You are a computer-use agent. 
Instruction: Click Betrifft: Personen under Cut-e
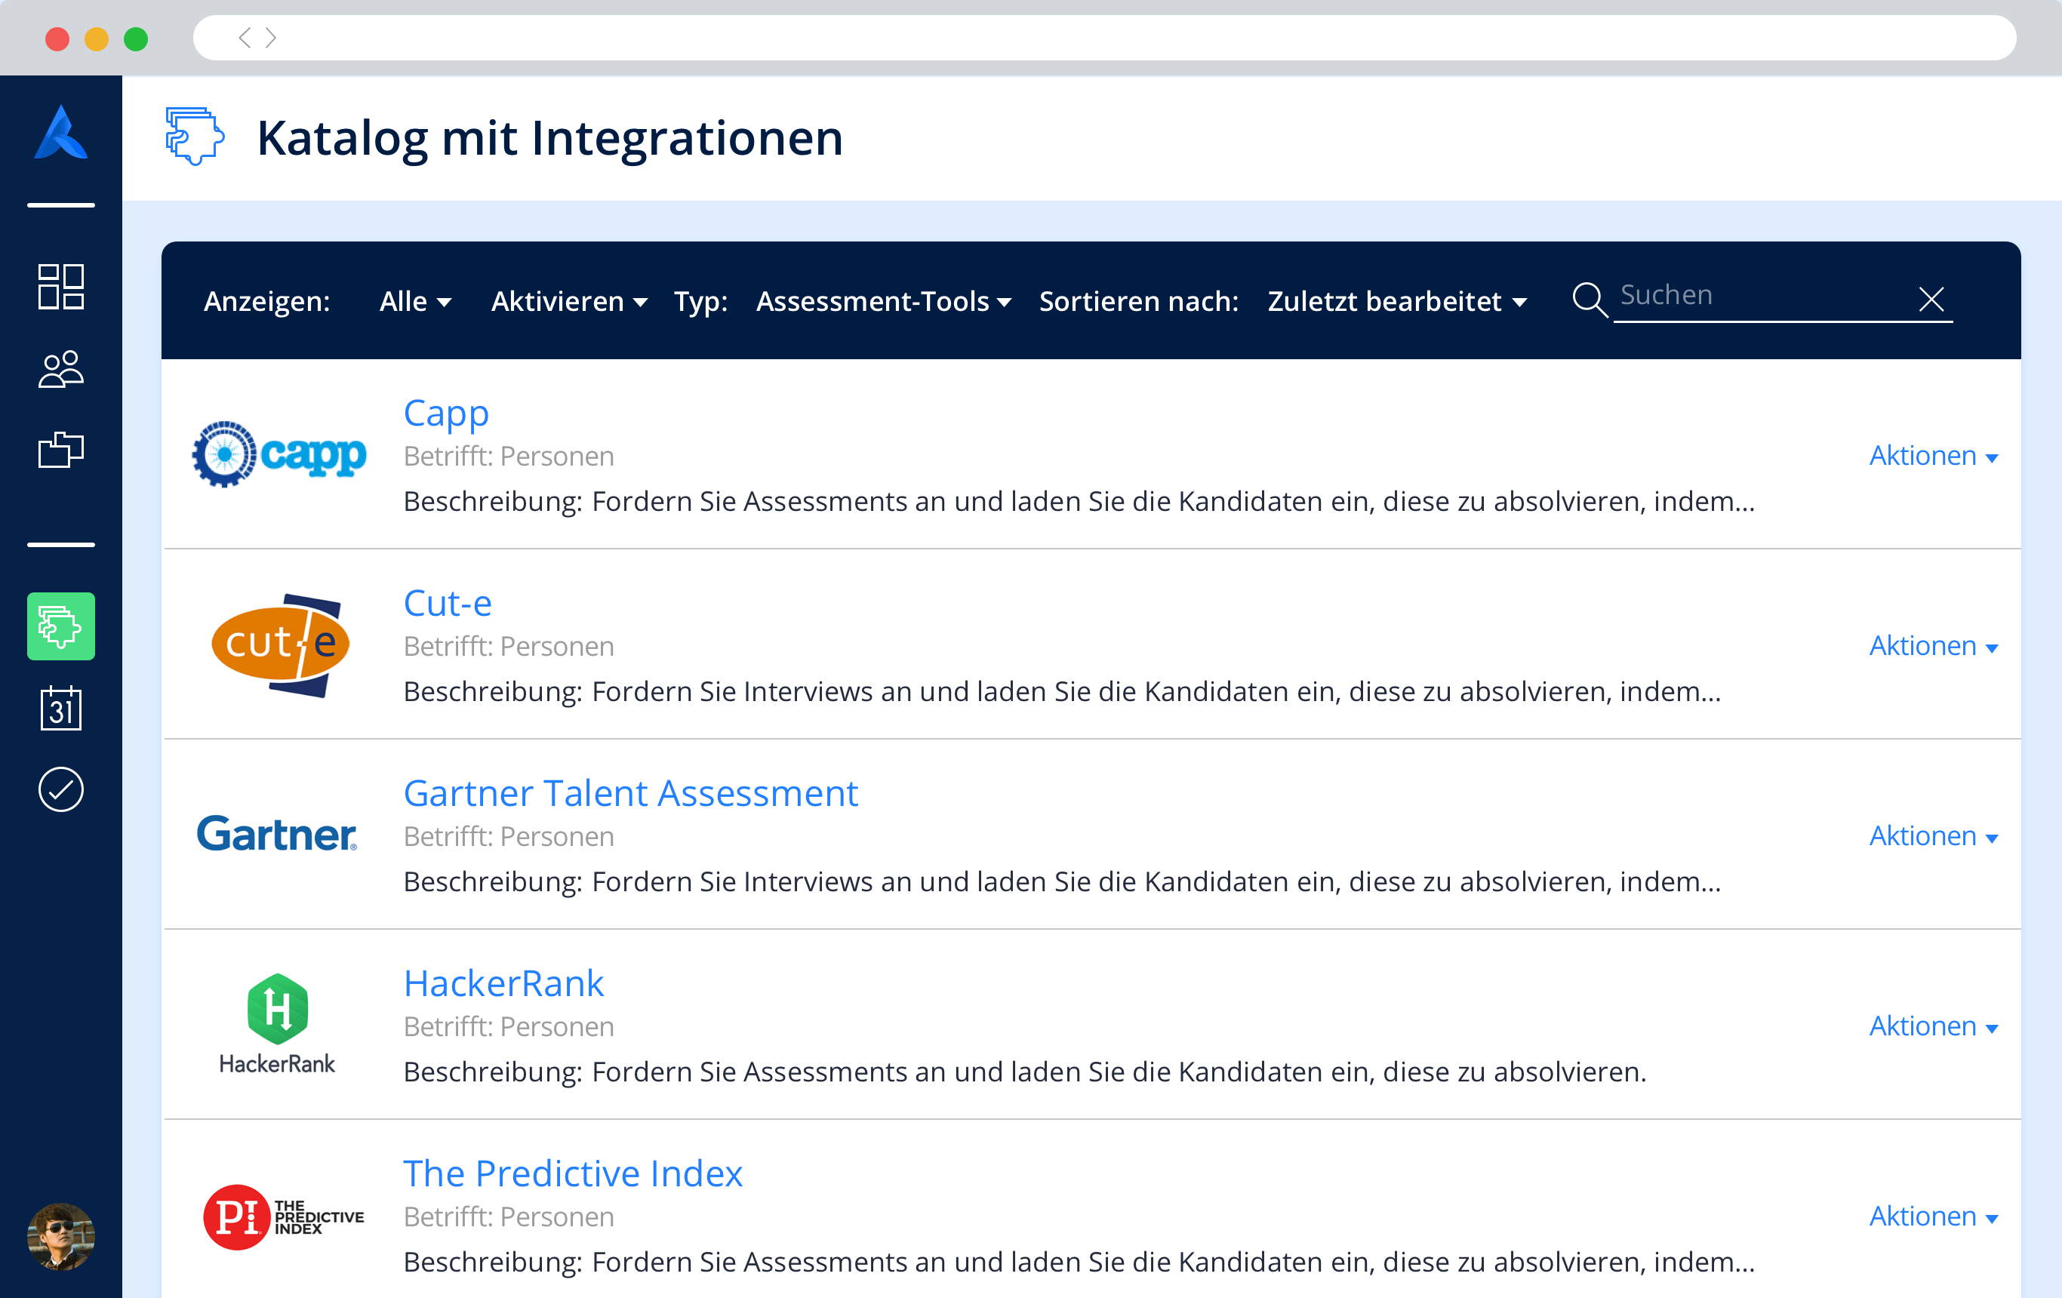point(509,647)
